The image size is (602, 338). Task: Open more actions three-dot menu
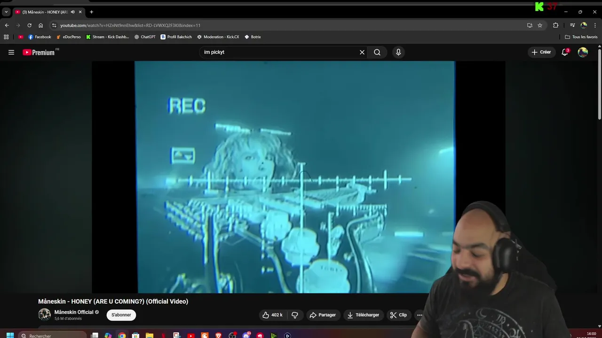tap(420, 315)
